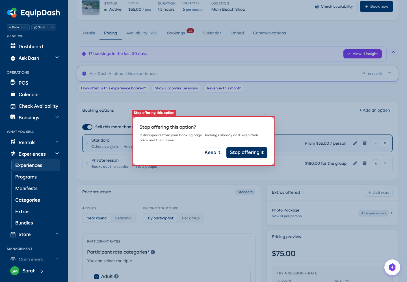Toggle Sell this more than one way switch
407x282 pixels.
coord(87,127)
